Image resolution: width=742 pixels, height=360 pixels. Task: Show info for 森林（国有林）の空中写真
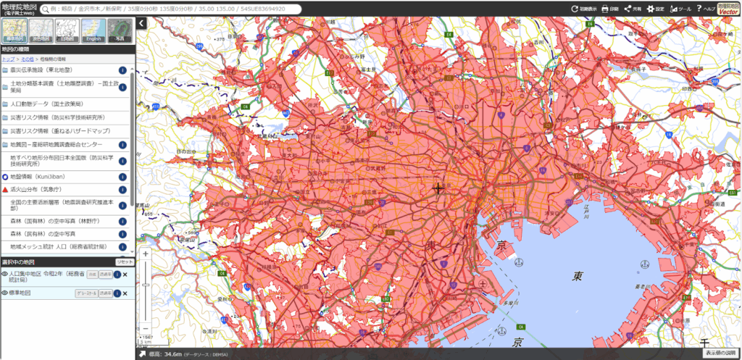[122, 222]
